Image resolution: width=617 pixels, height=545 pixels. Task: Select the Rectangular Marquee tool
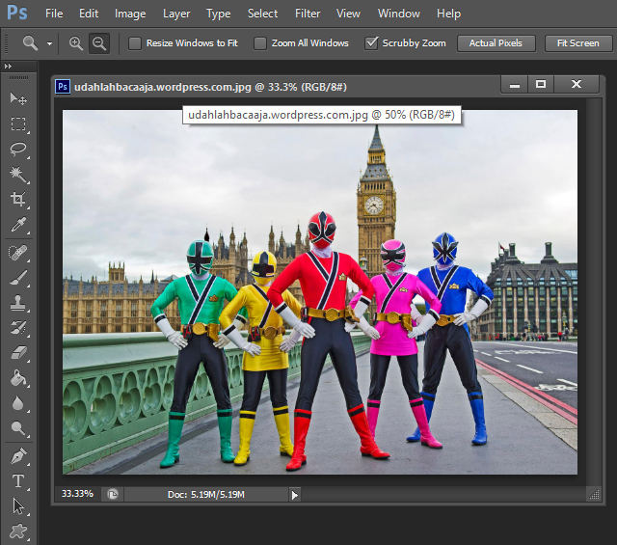(18, 123)
